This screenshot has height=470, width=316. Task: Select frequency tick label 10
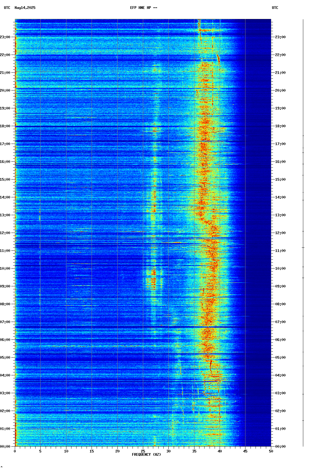(66, 451)
